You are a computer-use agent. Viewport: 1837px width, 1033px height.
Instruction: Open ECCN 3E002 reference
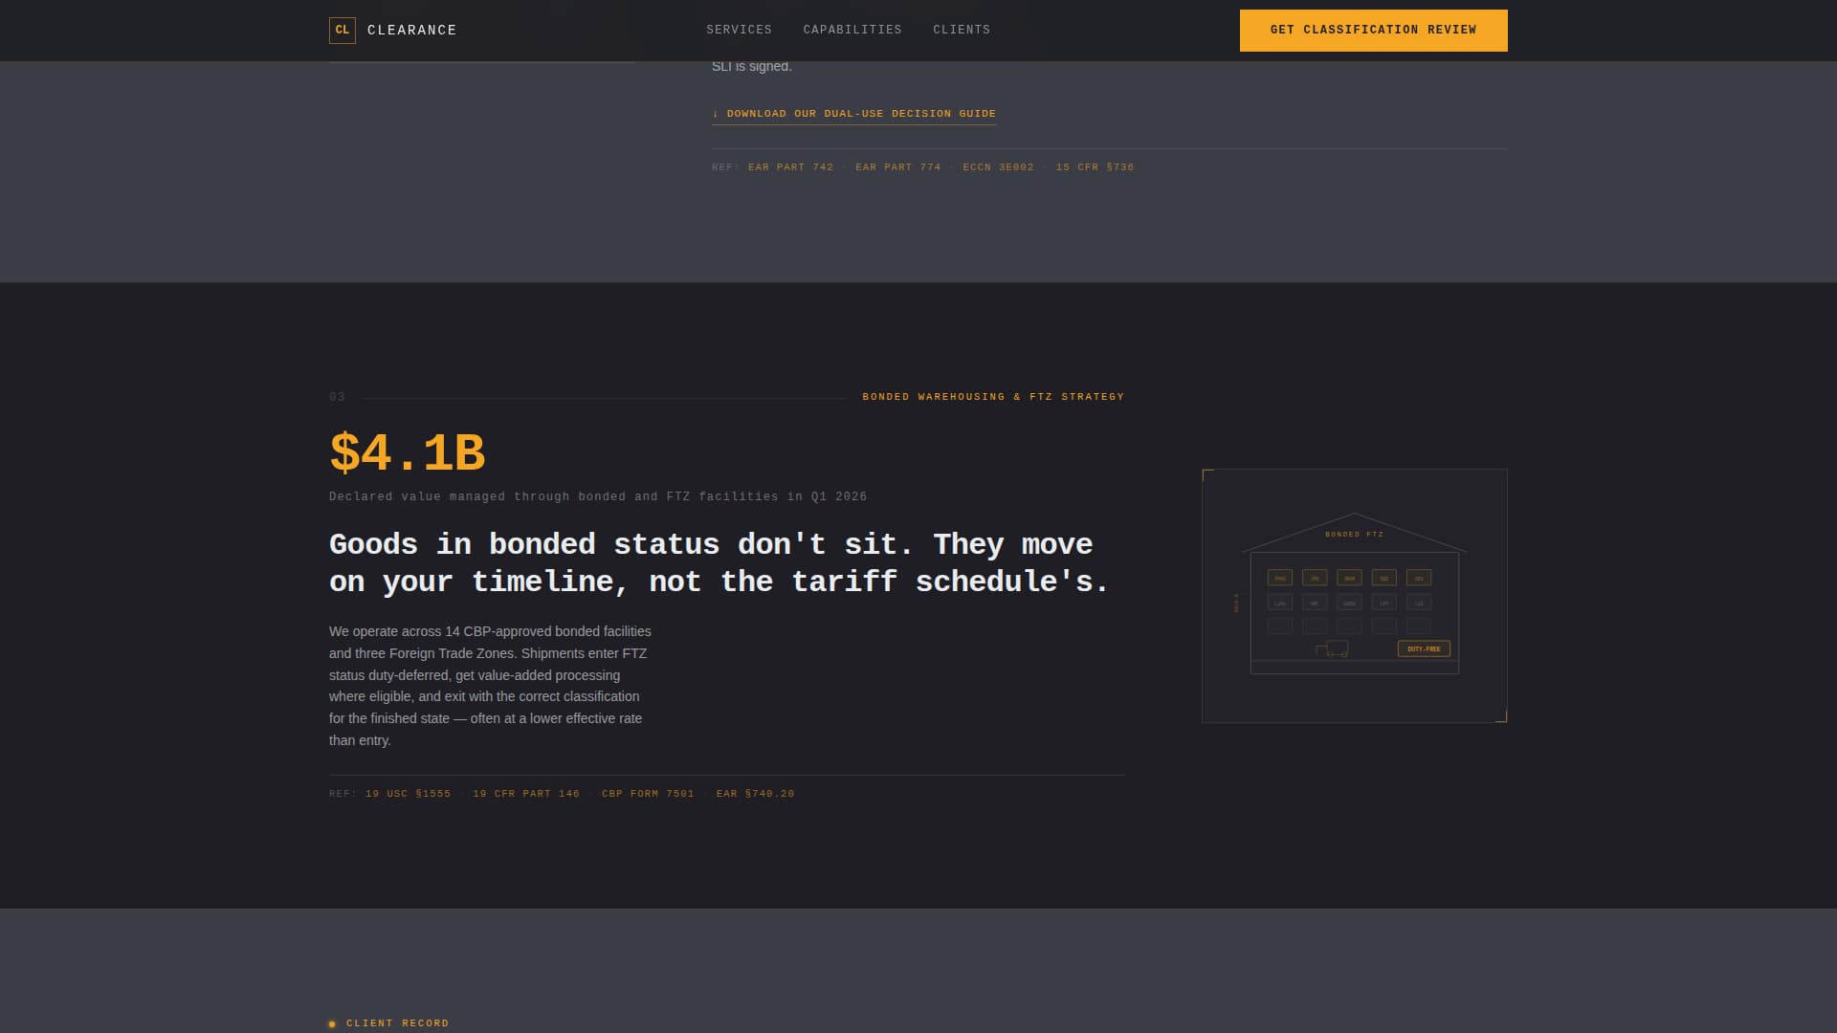(x=998, y=167)
